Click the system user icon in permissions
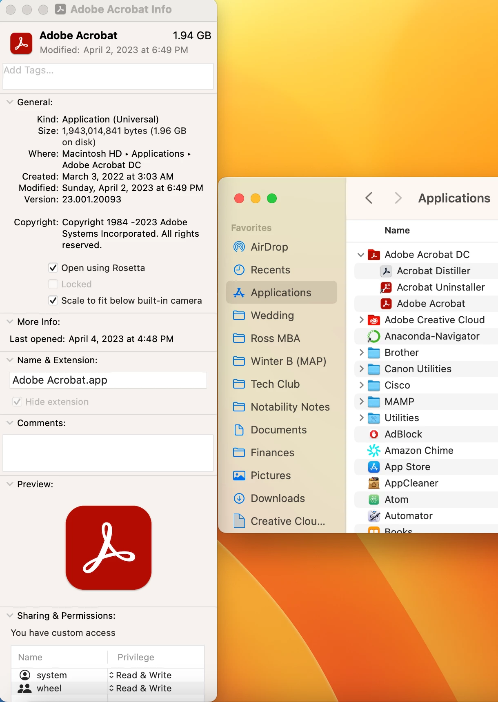This screenshot has width=498, height=702. point(25,675)
